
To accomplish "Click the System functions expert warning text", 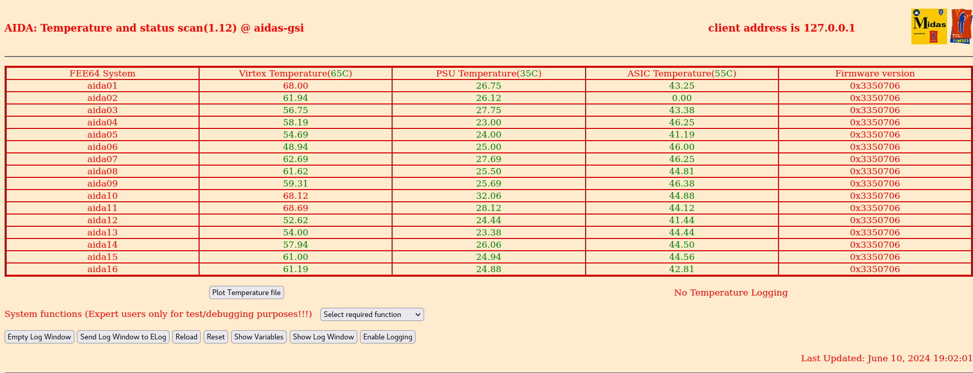I will pyautogui.click(x=158, y=314).
